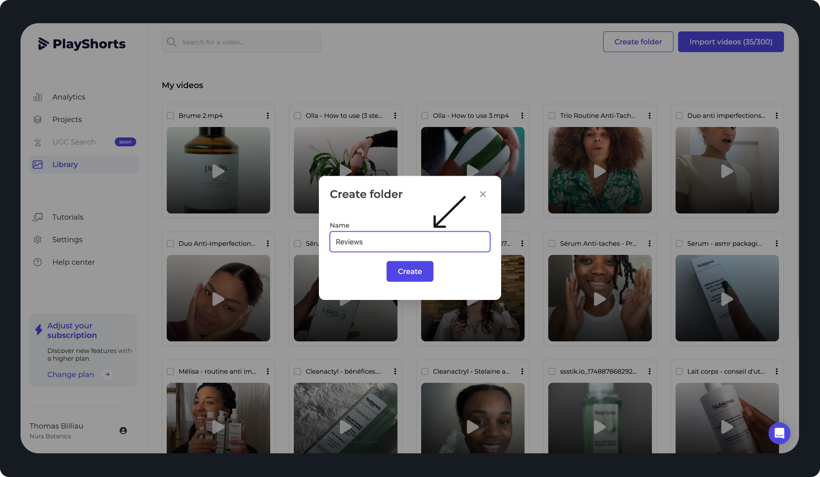Open the Lait corps video thumbnail
Screen dimensions: 820x477
727,418
